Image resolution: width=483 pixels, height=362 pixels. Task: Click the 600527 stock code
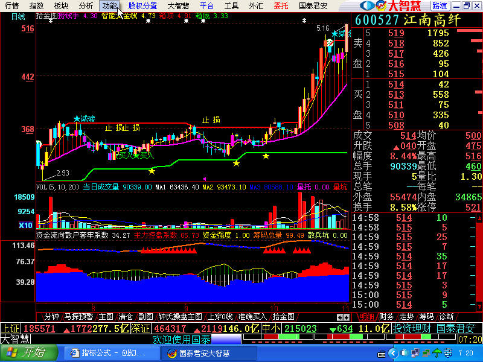tap(377, 21)
